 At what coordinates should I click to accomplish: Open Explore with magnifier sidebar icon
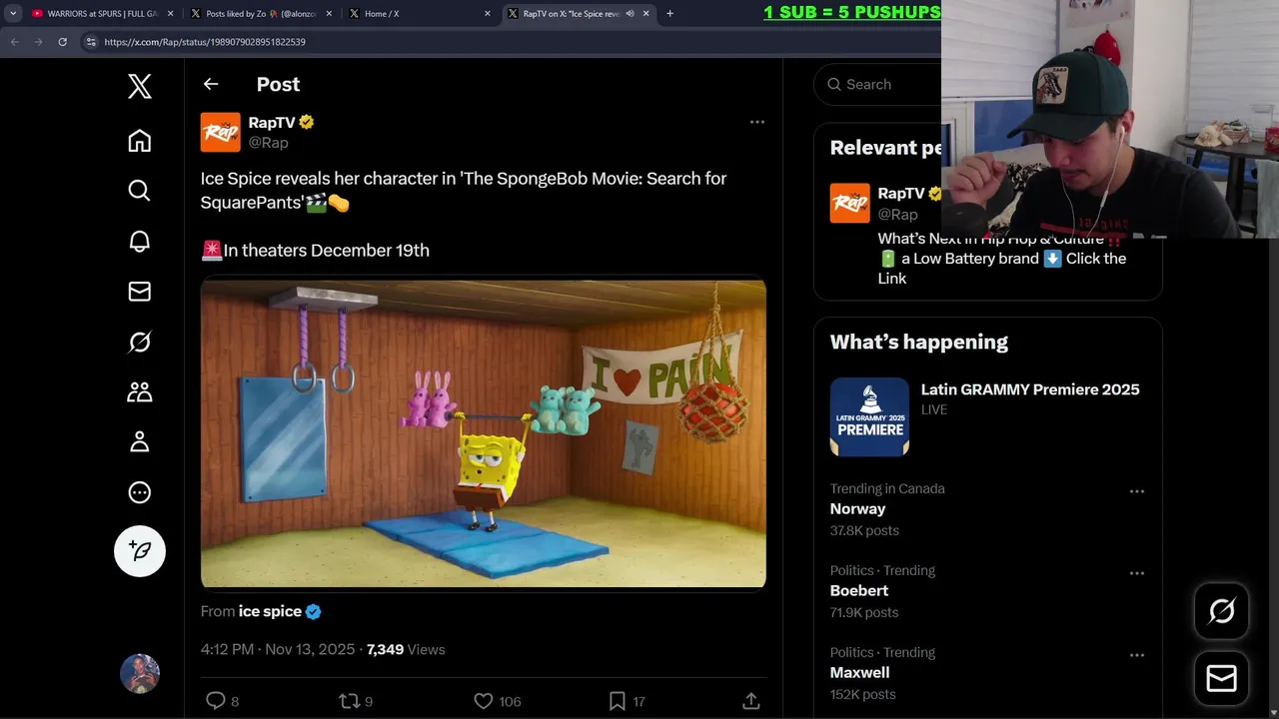(x=140, y=191)
